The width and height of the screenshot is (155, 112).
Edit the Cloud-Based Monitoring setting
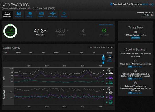tap(130, 67)
